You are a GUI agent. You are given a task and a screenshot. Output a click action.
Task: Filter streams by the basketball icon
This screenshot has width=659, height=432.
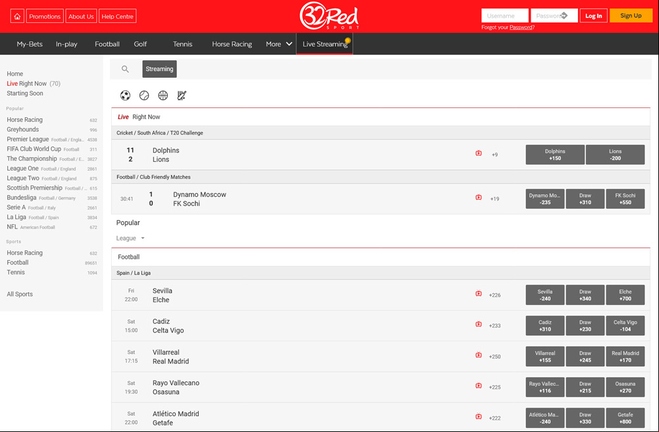(163, 95)
